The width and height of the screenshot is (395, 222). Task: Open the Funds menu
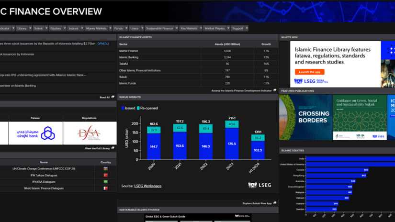[118, 28]
